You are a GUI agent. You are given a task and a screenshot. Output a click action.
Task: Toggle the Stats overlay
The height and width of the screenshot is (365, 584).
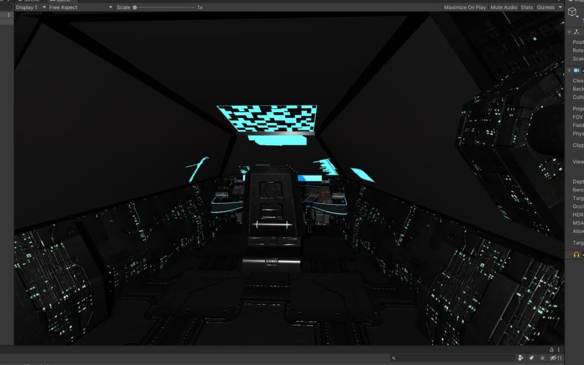(526, 7)
